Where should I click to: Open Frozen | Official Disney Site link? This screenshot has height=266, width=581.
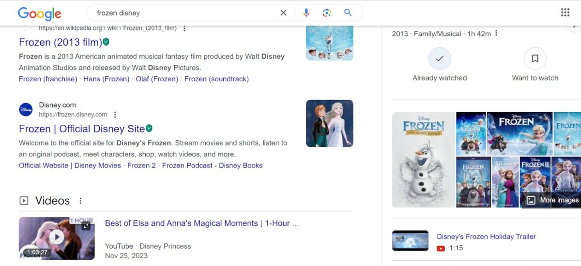coord(82,129)
